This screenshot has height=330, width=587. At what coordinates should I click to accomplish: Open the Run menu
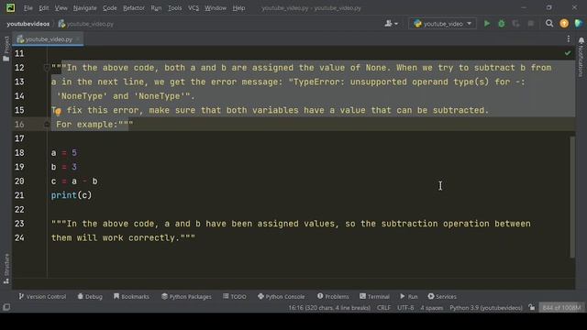click(x=156, y=8)
